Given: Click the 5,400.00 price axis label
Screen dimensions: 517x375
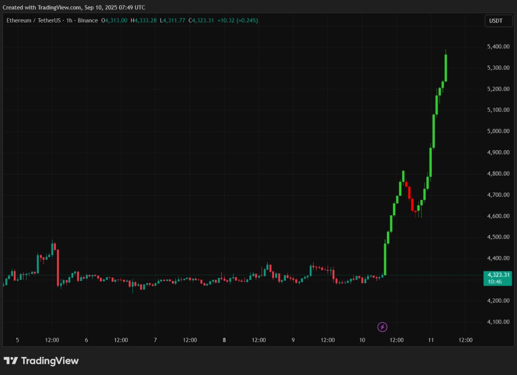Looking at the screenshot, I should 498,46.
